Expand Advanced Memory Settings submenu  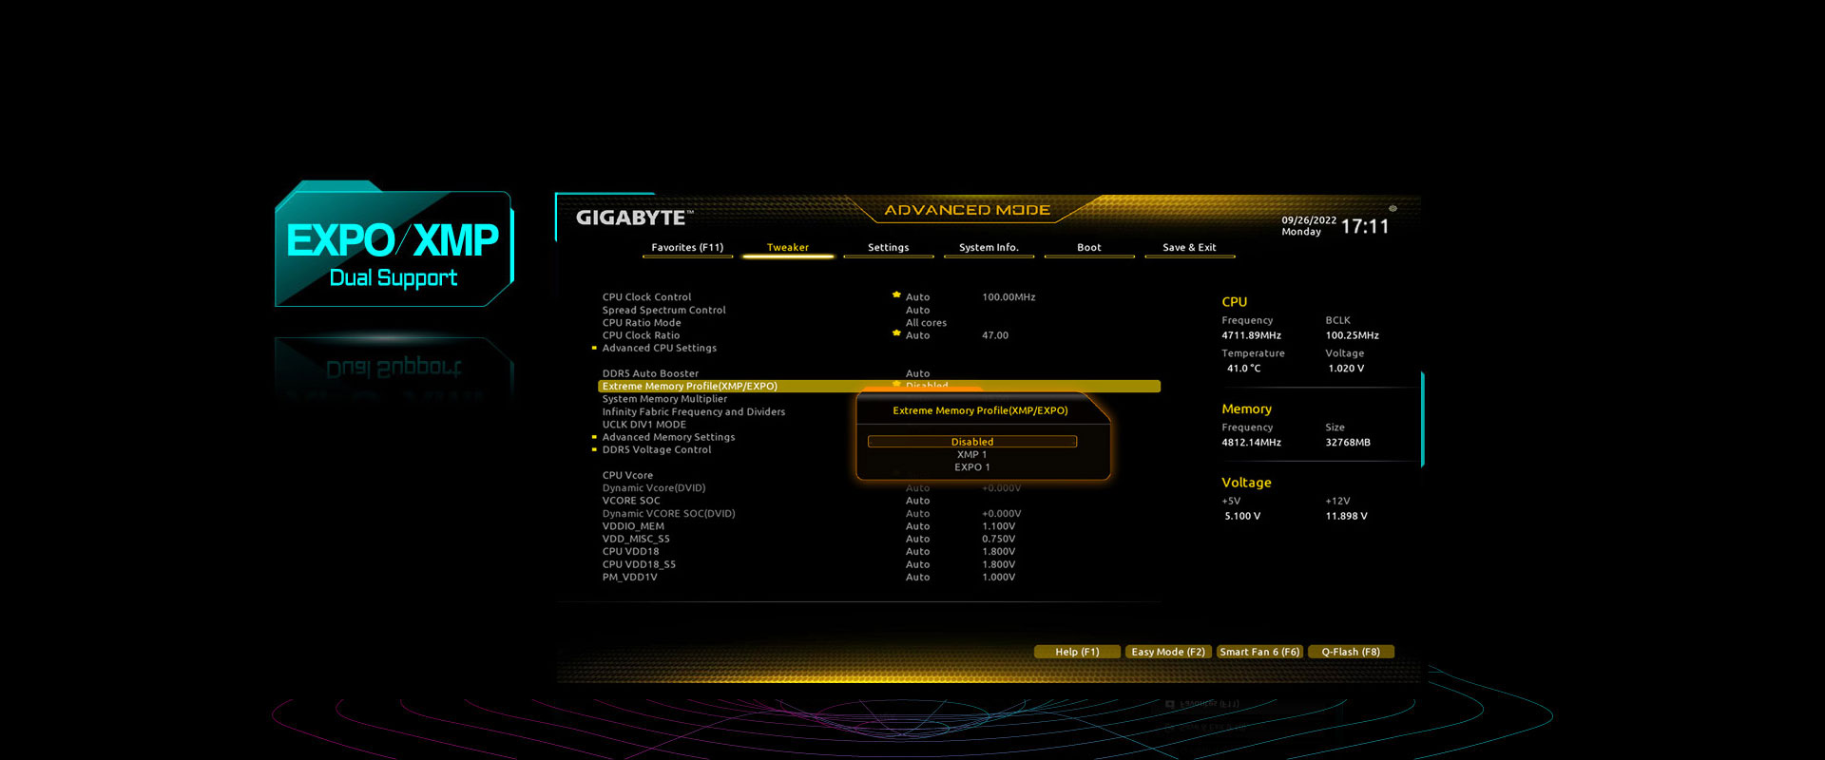pos(668,438)
